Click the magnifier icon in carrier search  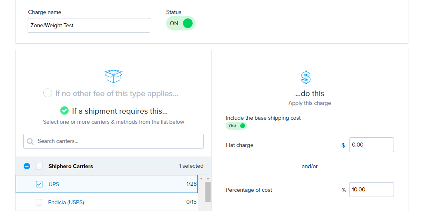click(30, 141)
